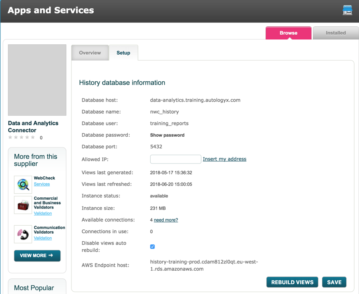Click the database port value 5432
The height and width of the screenshot is (294, 359).
[156, 147]
